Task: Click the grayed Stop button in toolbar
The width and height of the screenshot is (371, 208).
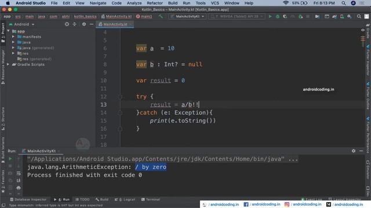Action: tap(308, 17)
